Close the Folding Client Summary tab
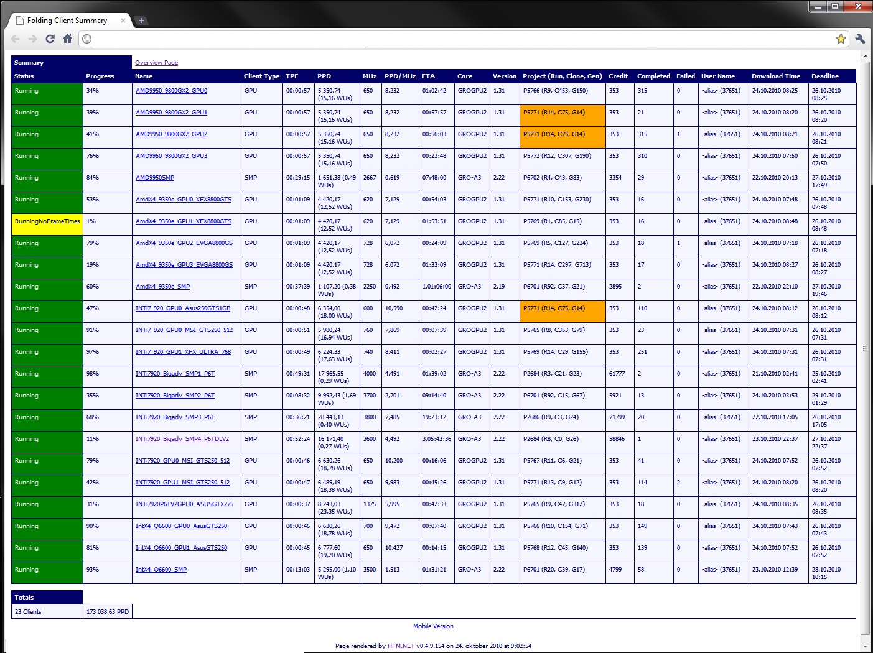Viewport: 873px width, 653px height. click(123, 21)
